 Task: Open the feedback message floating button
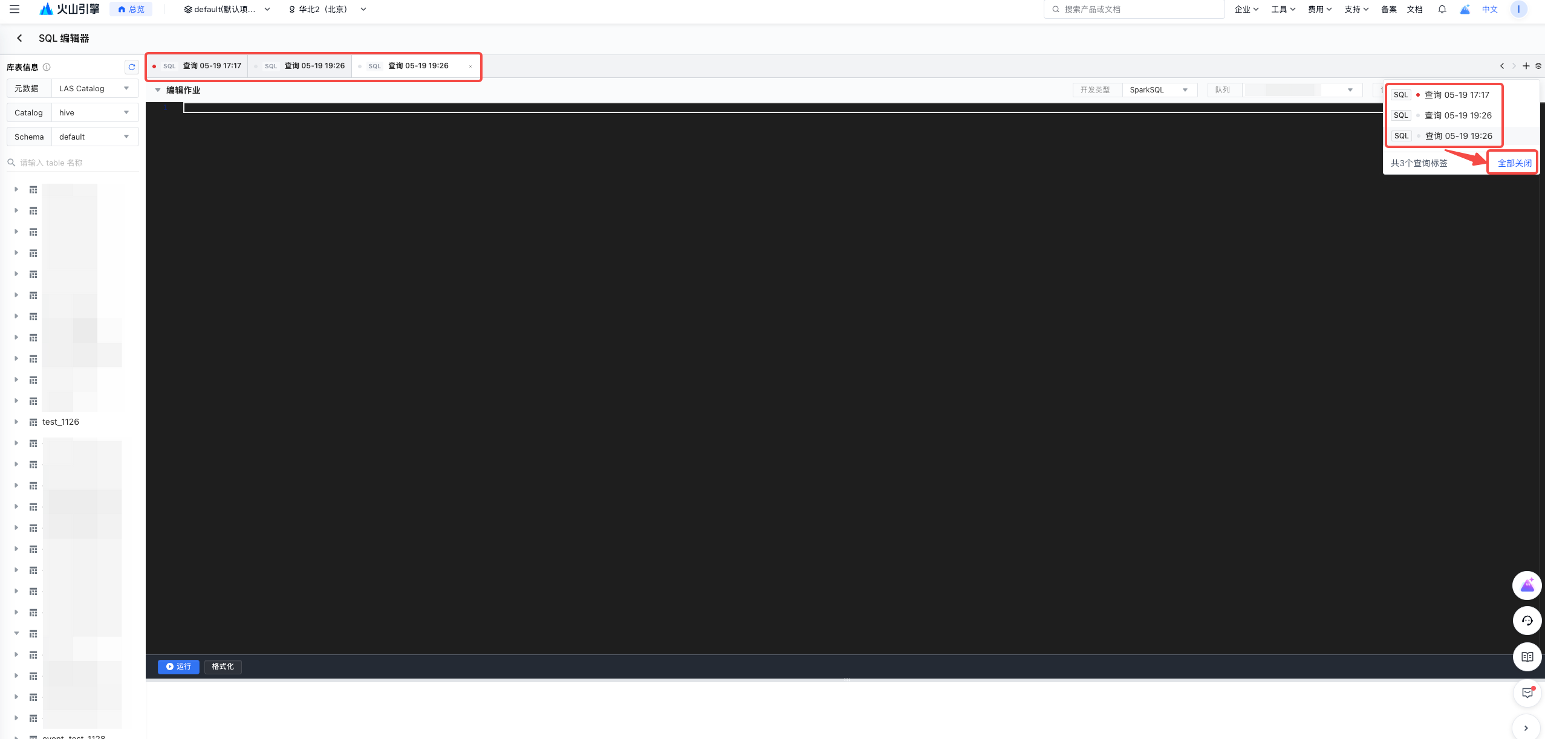[1527, 692]
